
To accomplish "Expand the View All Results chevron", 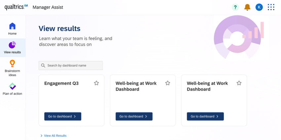I will coord(41,136).
